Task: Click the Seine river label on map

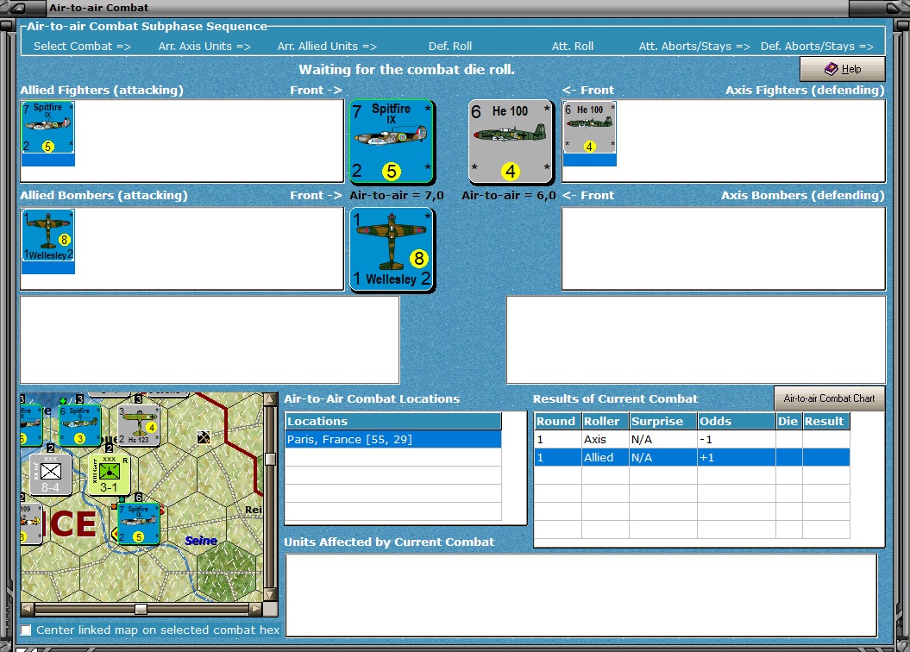Action: pyautogui.click(x=201, y=541)
